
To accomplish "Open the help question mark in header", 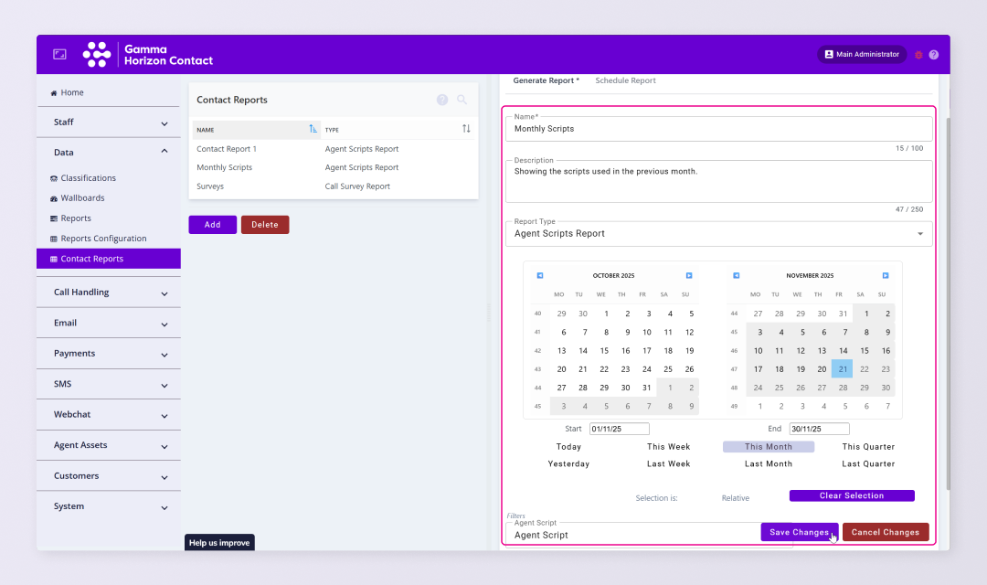I will 933,55.
